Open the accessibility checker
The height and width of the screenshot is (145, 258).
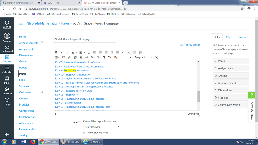[x=156, y=58]
